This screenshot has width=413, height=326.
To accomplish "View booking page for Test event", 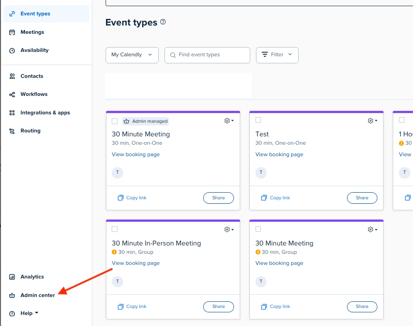I will pos(279,154).
